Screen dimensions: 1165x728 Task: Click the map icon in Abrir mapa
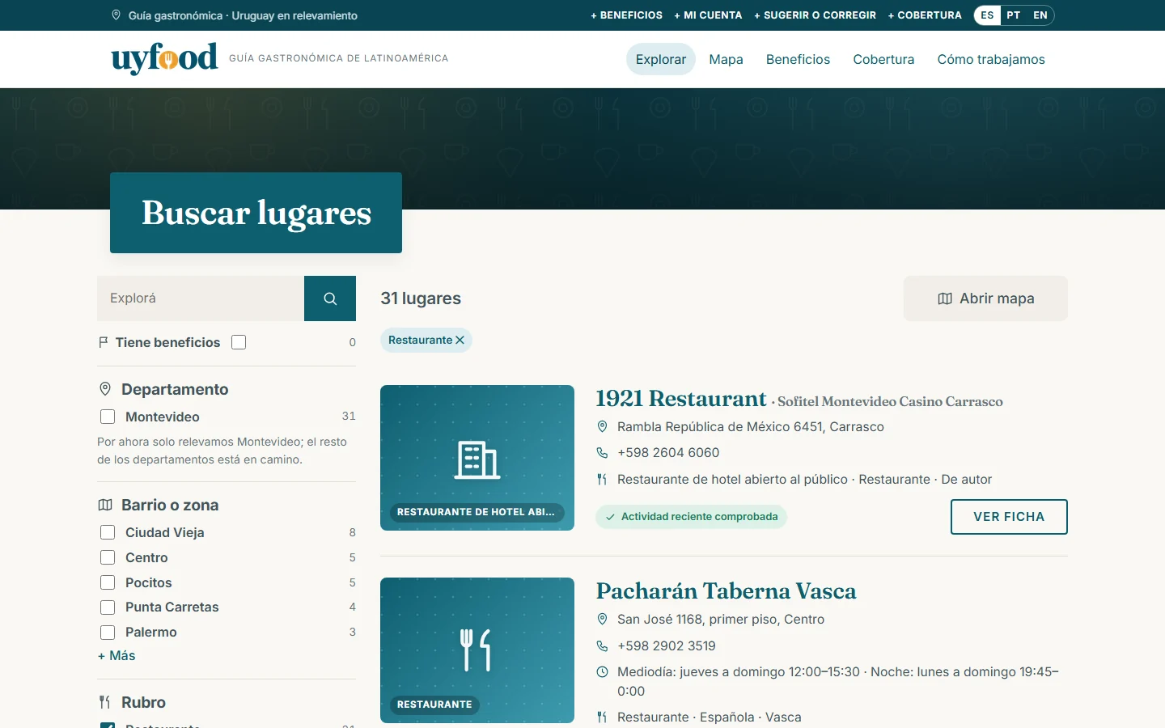pos(945,298)
